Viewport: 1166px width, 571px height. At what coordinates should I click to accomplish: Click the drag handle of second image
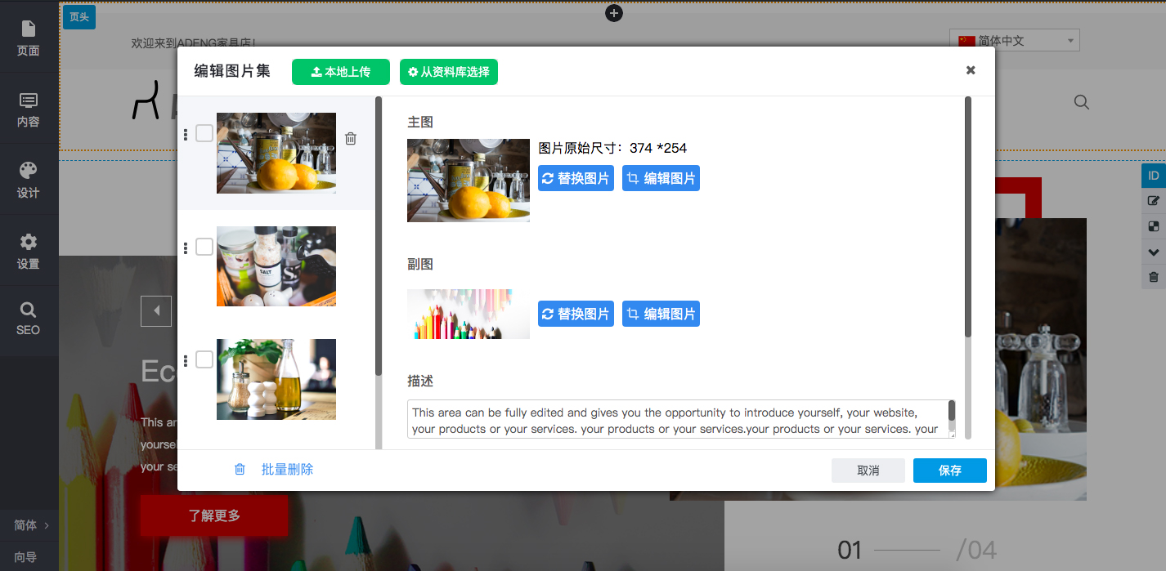point(186,248)
